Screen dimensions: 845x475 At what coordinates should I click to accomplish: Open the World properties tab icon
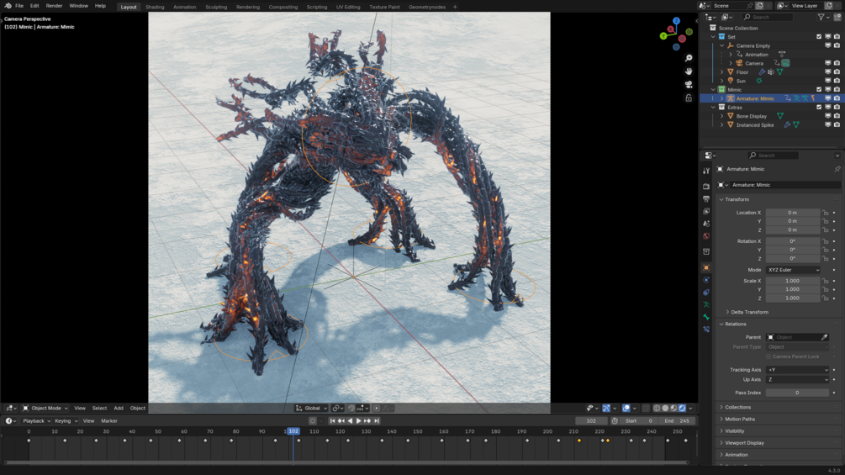click(706, 236)
